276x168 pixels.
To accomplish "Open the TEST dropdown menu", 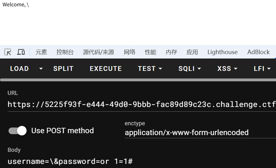I will (150, 68).
